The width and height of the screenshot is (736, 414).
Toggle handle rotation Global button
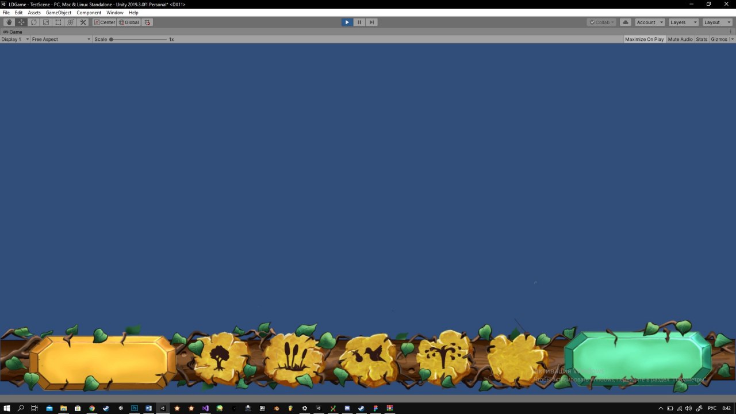[129, 22]
